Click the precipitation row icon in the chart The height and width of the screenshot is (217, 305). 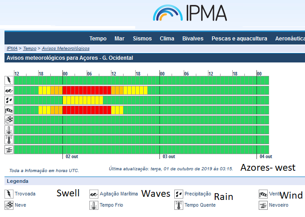[9, 100]
